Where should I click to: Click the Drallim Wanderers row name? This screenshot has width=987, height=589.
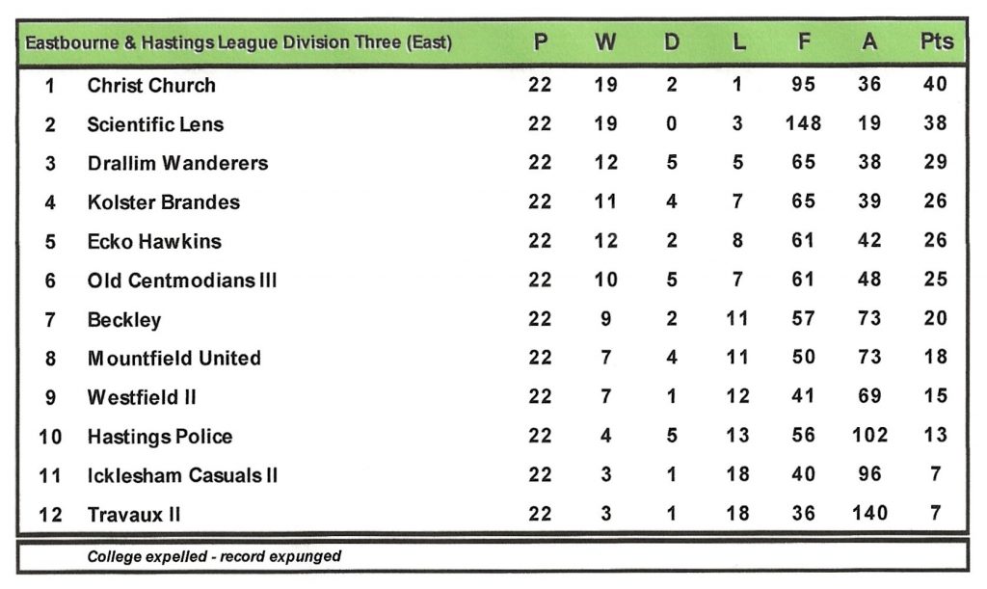177,163
